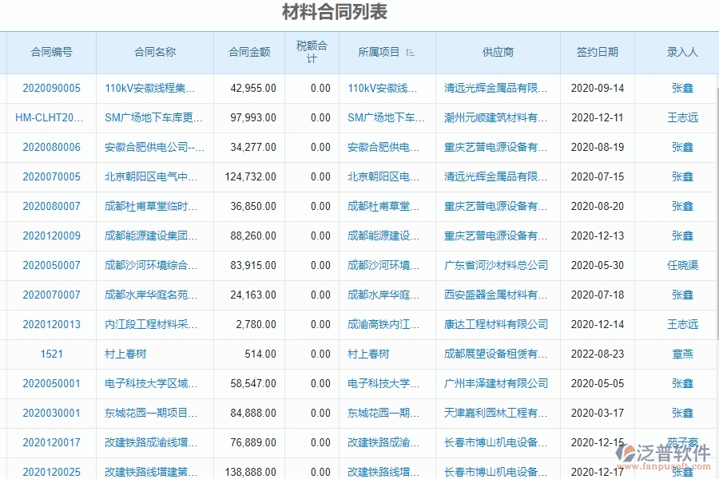This screenshot has height=479, width=719.
Task: View entry person 王志远 in first 王志远 row
Action: pos(683,117)
